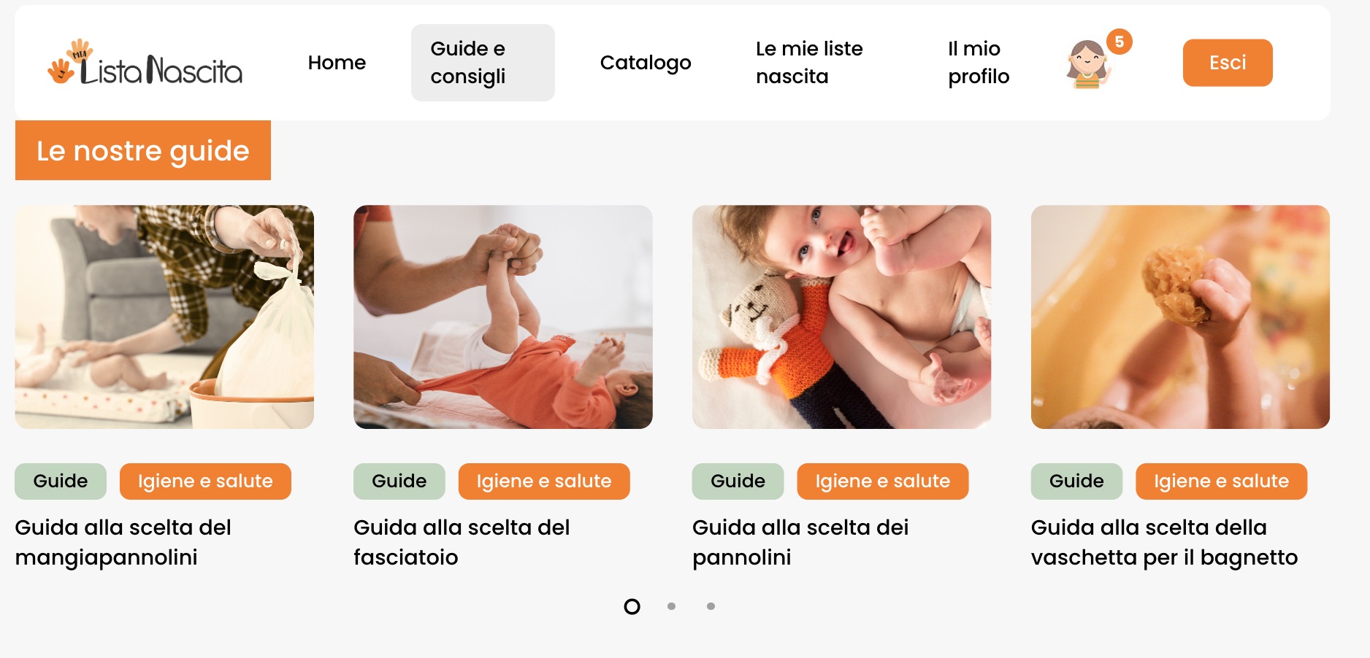The image size is (1370, 658).
Task: Click Igiene e salute tag under mangiapannolini
Action: pyautogui.click(x=205, y=481)
